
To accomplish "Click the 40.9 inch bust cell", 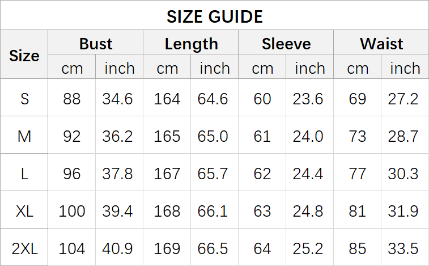I will coord(117,248).
